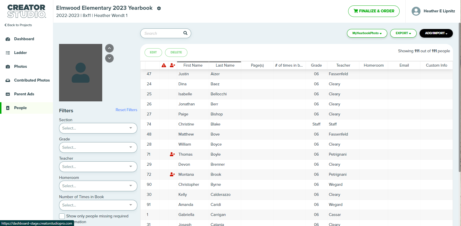Sort by Page(s) column header
The image size is (461, 226).
point(257,65)
